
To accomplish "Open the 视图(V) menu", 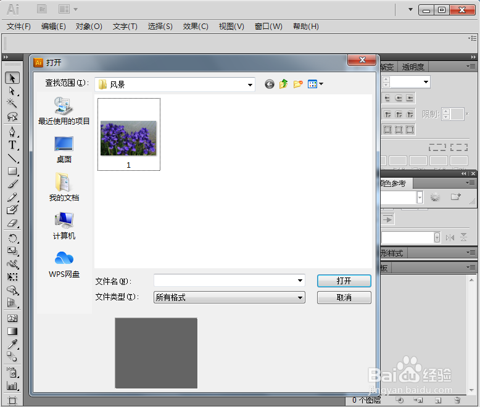I will pos(231,27).
